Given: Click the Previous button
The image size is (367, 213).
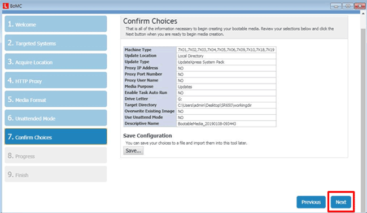Looking at the screenshot, I should tap(311, 202).
